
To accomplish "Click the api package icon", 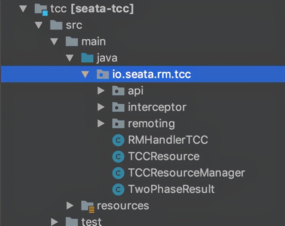I will tap(118, 90).
